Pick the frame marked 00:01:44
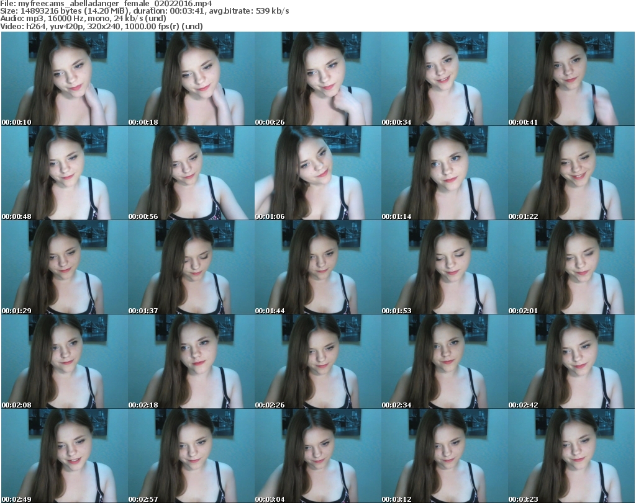This screenshot has width=636, height=503. pos(317,267)
